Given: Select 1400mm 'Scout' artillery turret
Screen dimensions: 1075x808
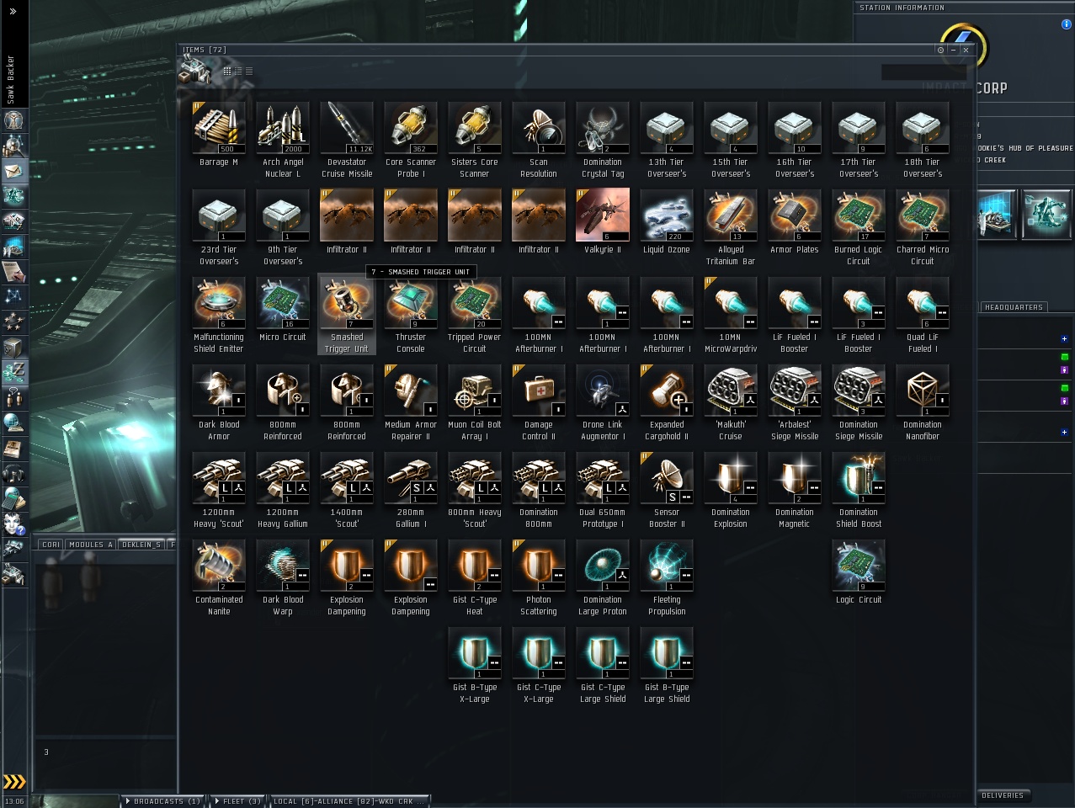Looking at the screenshot, I should point(347,479).
